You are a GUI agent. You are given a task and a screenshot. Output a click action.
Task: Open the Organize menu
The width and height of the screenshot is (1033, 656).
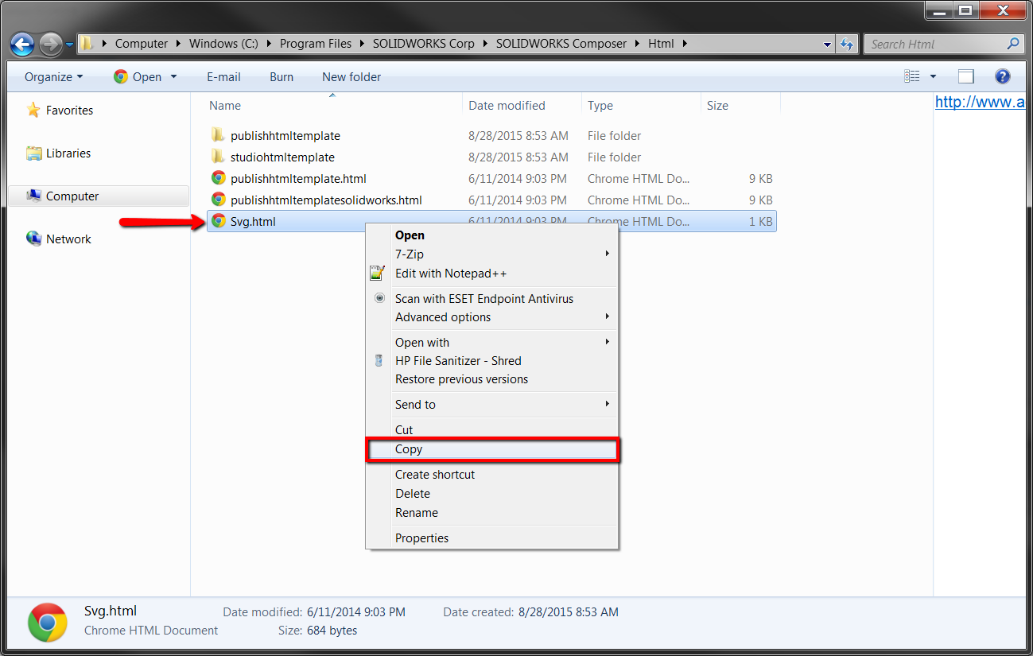(53, 77)
